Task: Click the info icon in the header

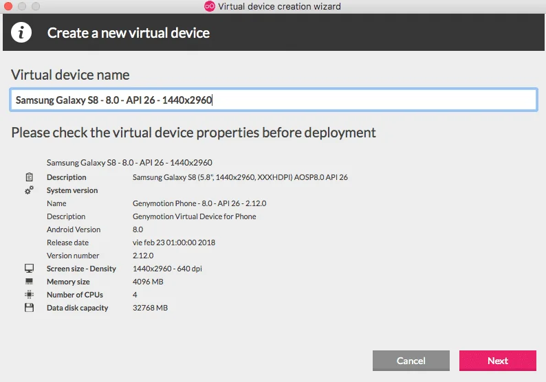Action: pos(21,33)
